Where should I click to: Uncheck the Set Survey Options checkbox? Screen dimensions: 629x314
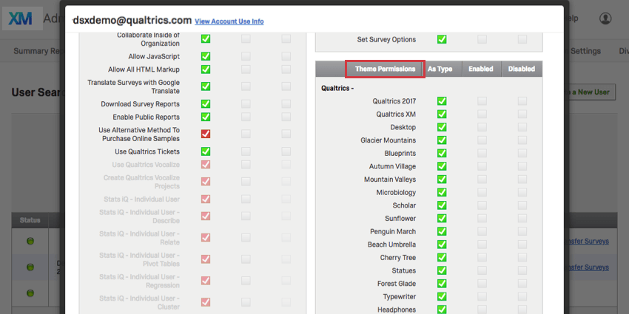pyautogui.click(x=442, y=39)
